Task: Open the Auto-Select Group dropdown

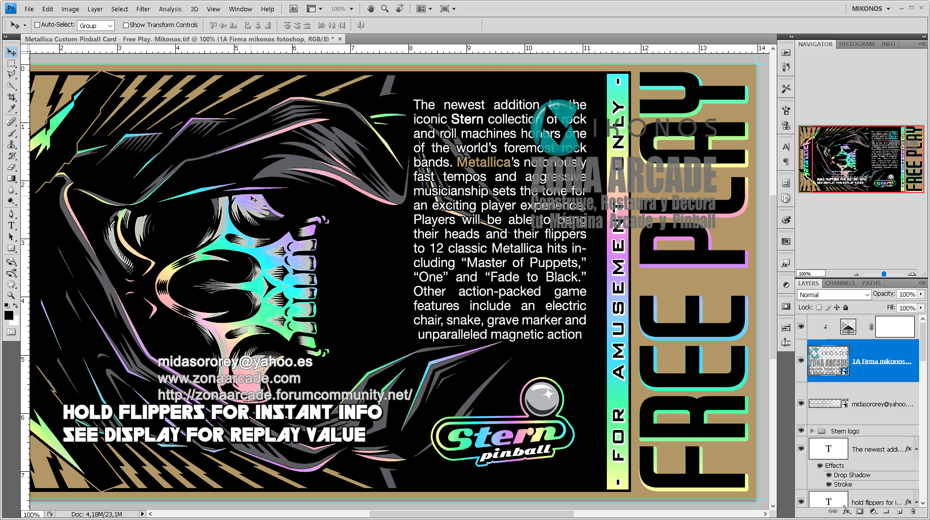Action: (x=96, y=26)
